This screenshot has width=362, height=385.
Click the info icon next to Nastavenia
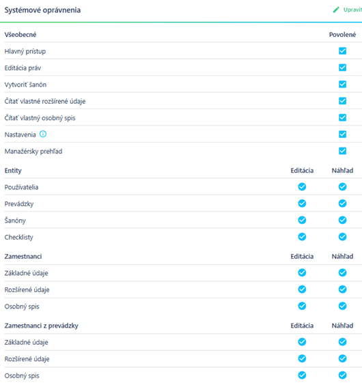[x=43, y=134]
